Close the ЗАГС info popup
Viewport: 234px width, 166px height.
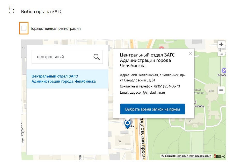(191, 54)
